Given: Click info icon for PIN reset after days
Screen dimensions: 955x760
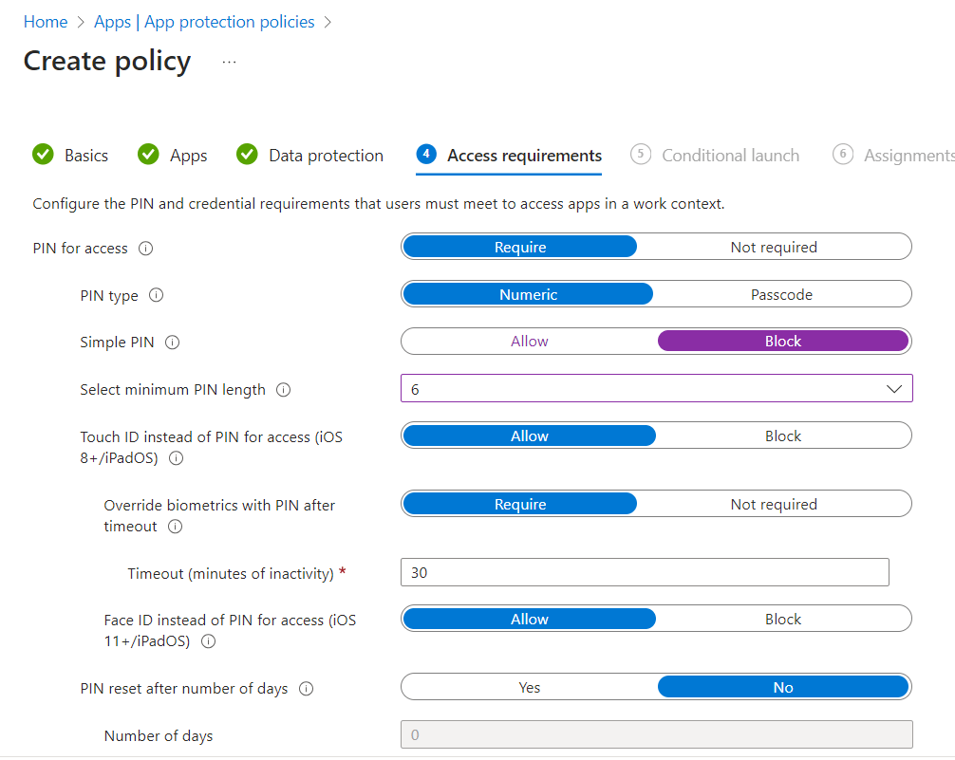Looking at the screenshot, I should pyautogui.click(x=306, y=689).
